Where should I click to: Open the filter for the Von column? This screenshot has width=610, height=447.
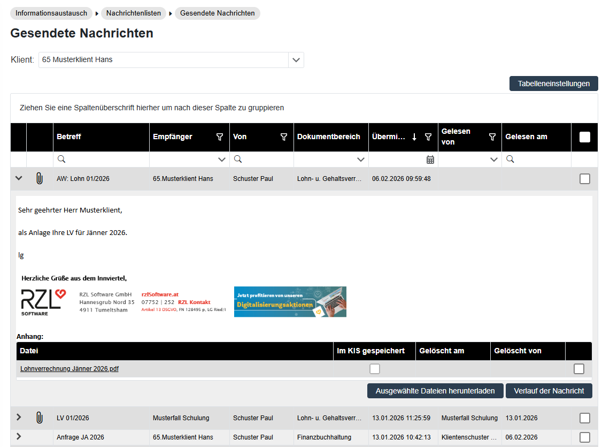click(284, 137)
